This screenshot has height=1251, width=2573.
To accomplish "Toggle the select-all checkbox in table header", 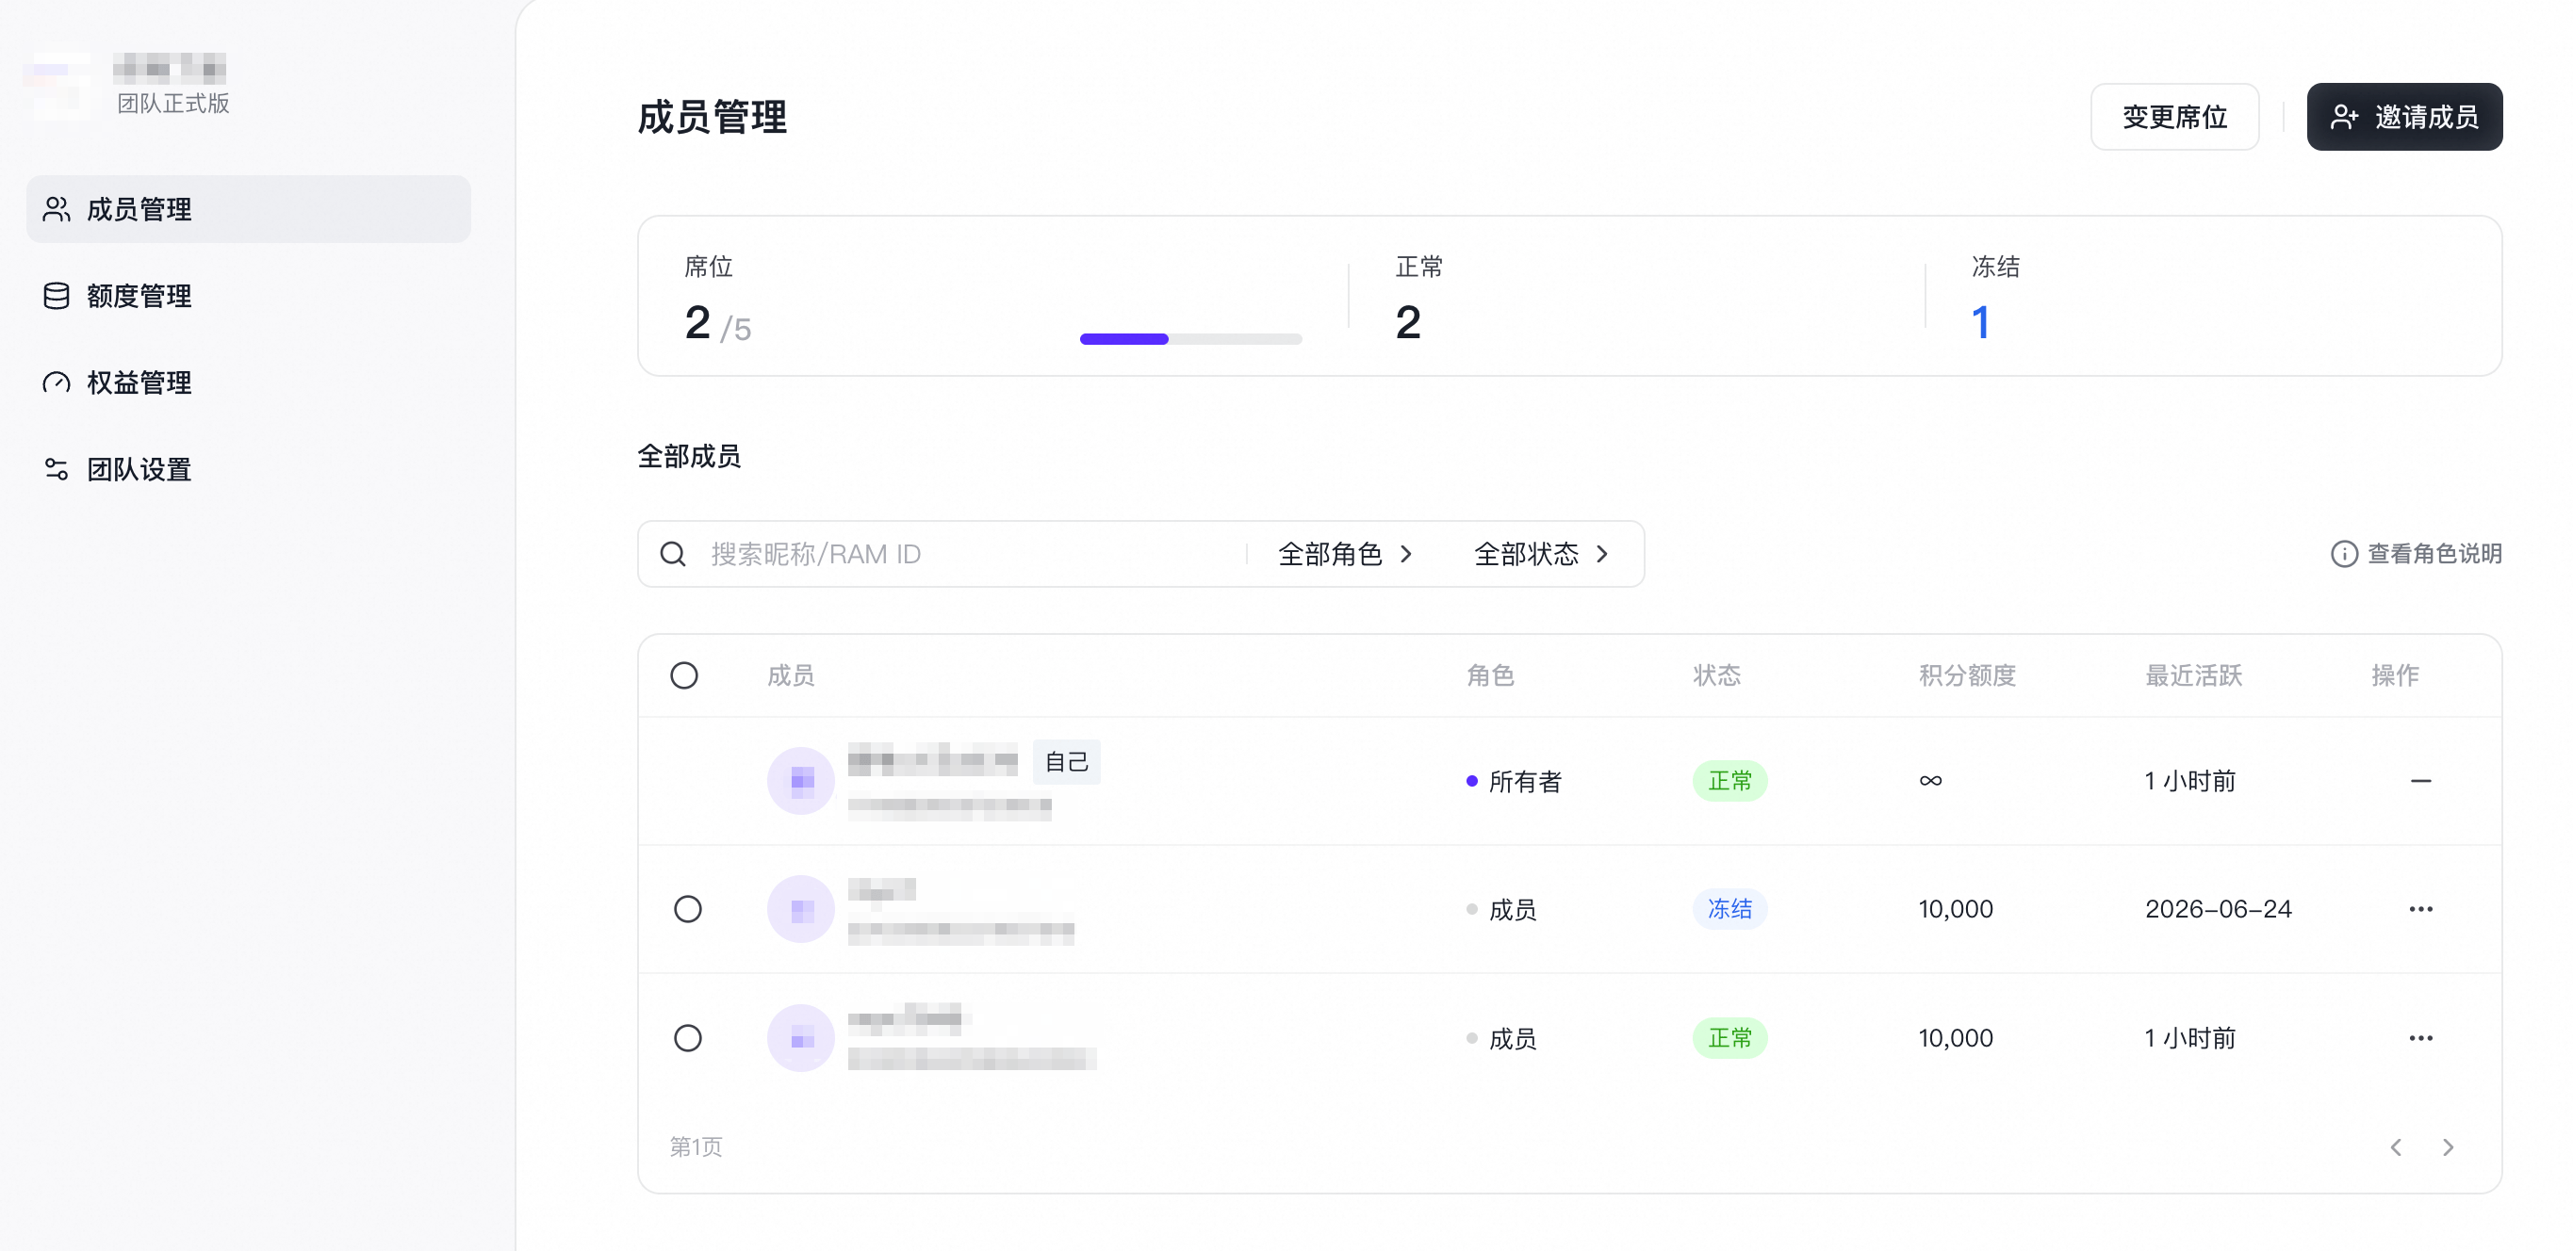I will click(684, 676).
